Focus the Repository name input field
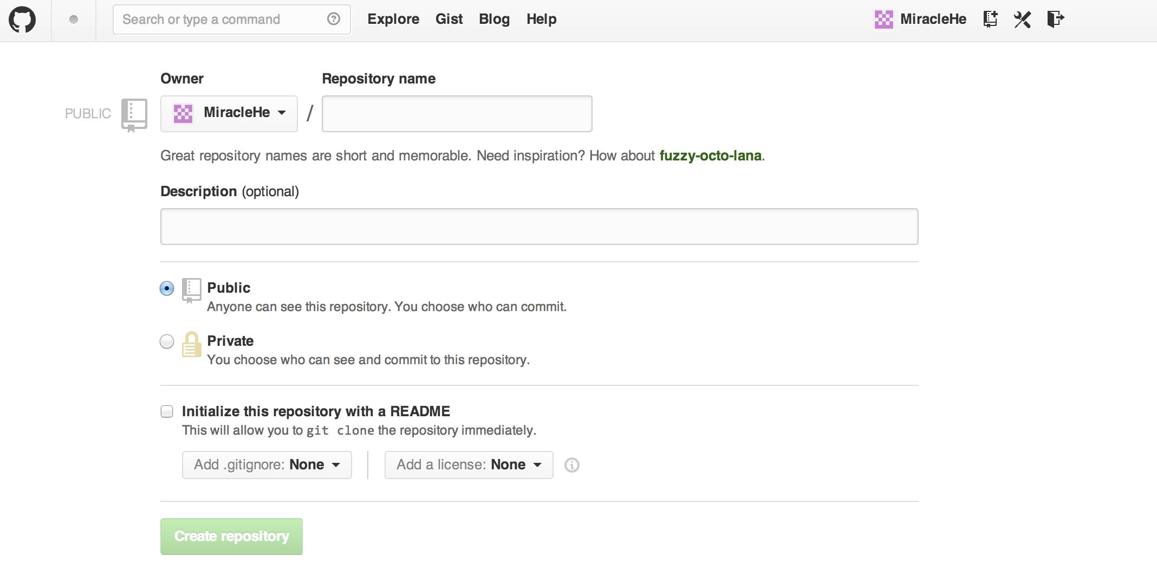1157x581 pixels. (x=457, y=114)
